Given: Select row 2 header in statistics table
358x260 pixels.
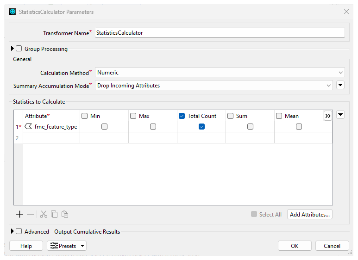Looking at the screenshot, I should 19,138.
